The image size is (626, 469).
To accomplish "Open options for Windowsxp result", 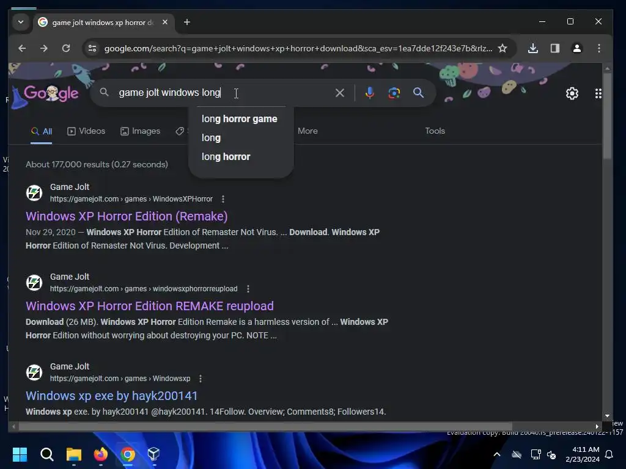I will click(x=201, y=379).
